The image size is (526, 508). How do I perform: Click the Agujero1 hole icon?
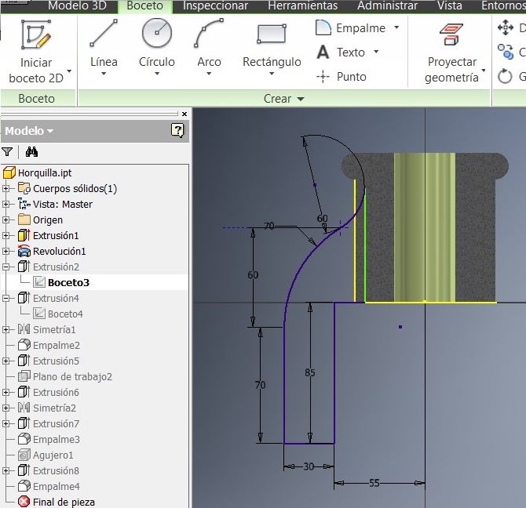(24, 455)
